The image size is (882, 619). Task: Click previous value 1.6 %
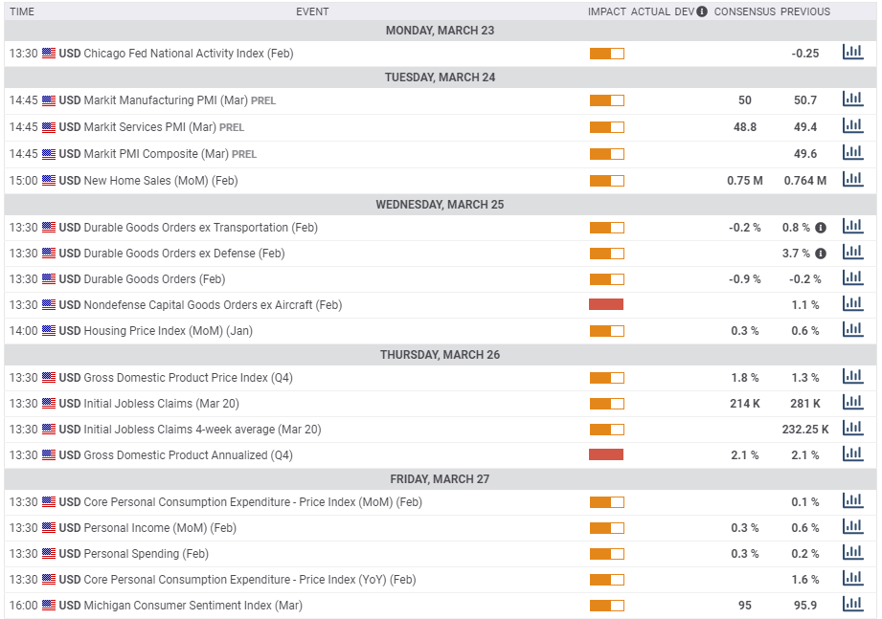(805, 580)
